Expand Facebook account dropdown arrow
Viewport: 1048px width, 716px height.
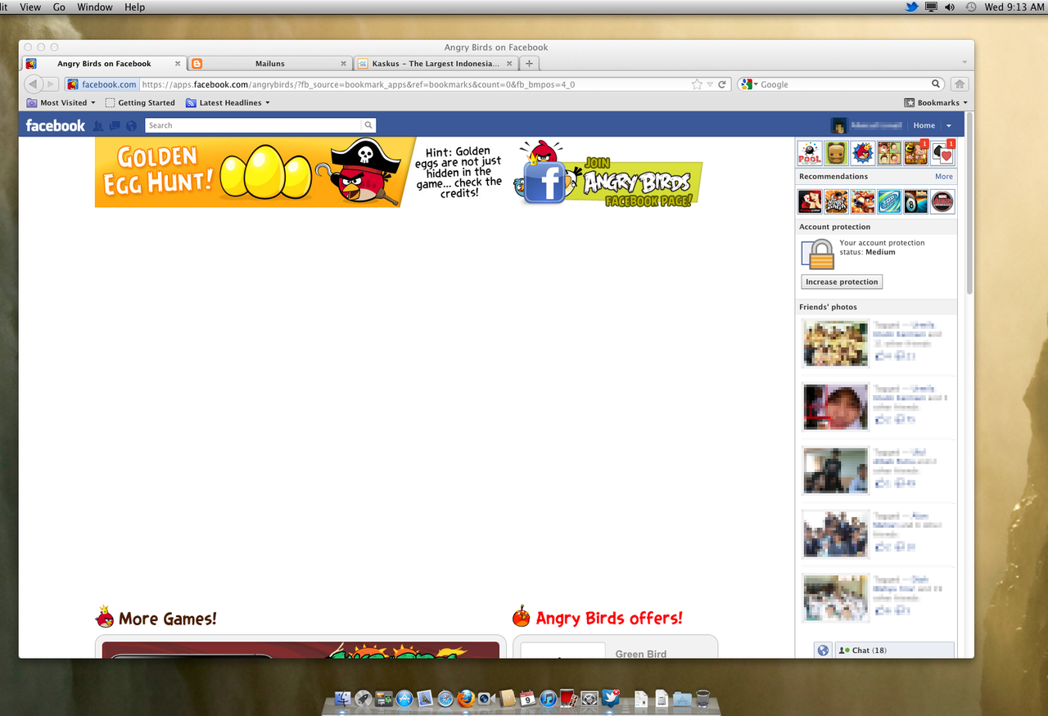[949, 126]
